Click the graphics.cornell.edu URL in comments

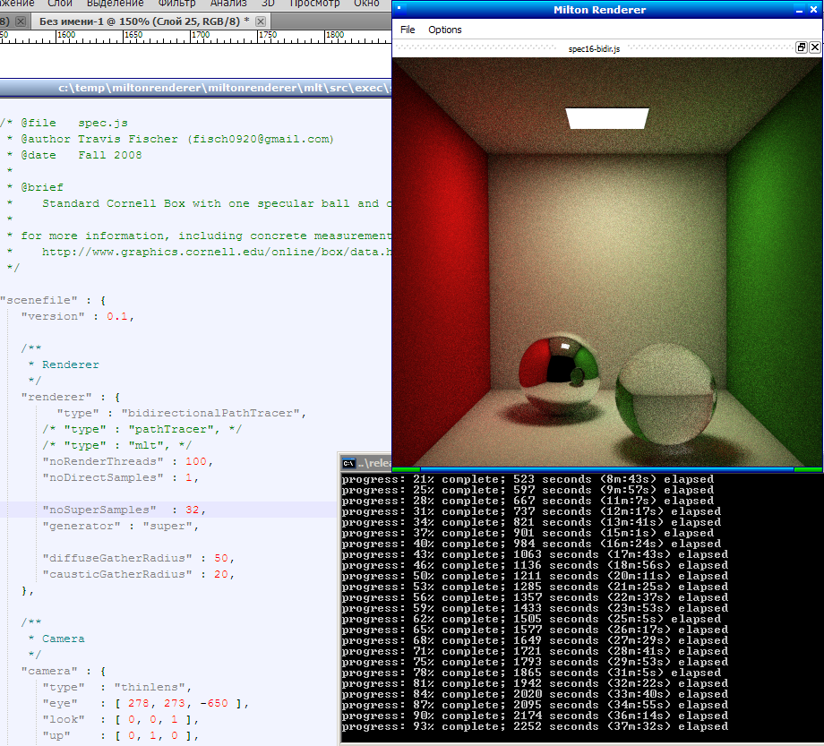[215, 252]
